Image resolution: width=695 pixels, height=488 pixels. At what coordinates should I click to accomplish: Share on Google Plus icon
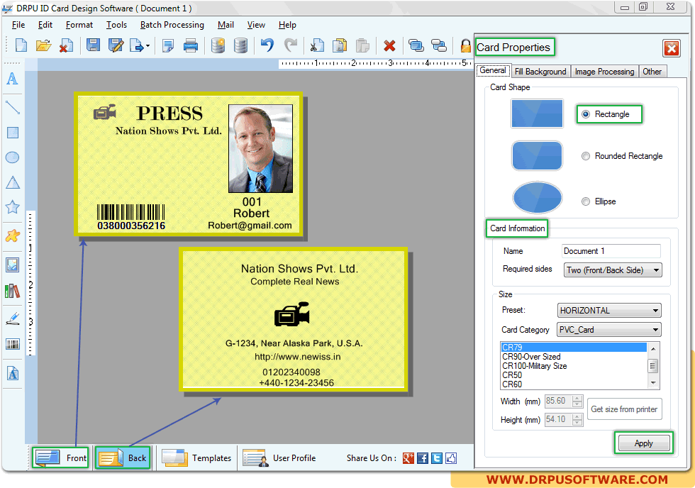click(408, 458)
